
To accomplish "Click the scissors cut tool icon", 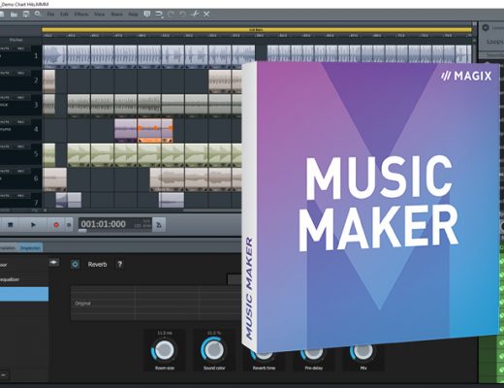I will pyautogui.click(x=195, y=14).
